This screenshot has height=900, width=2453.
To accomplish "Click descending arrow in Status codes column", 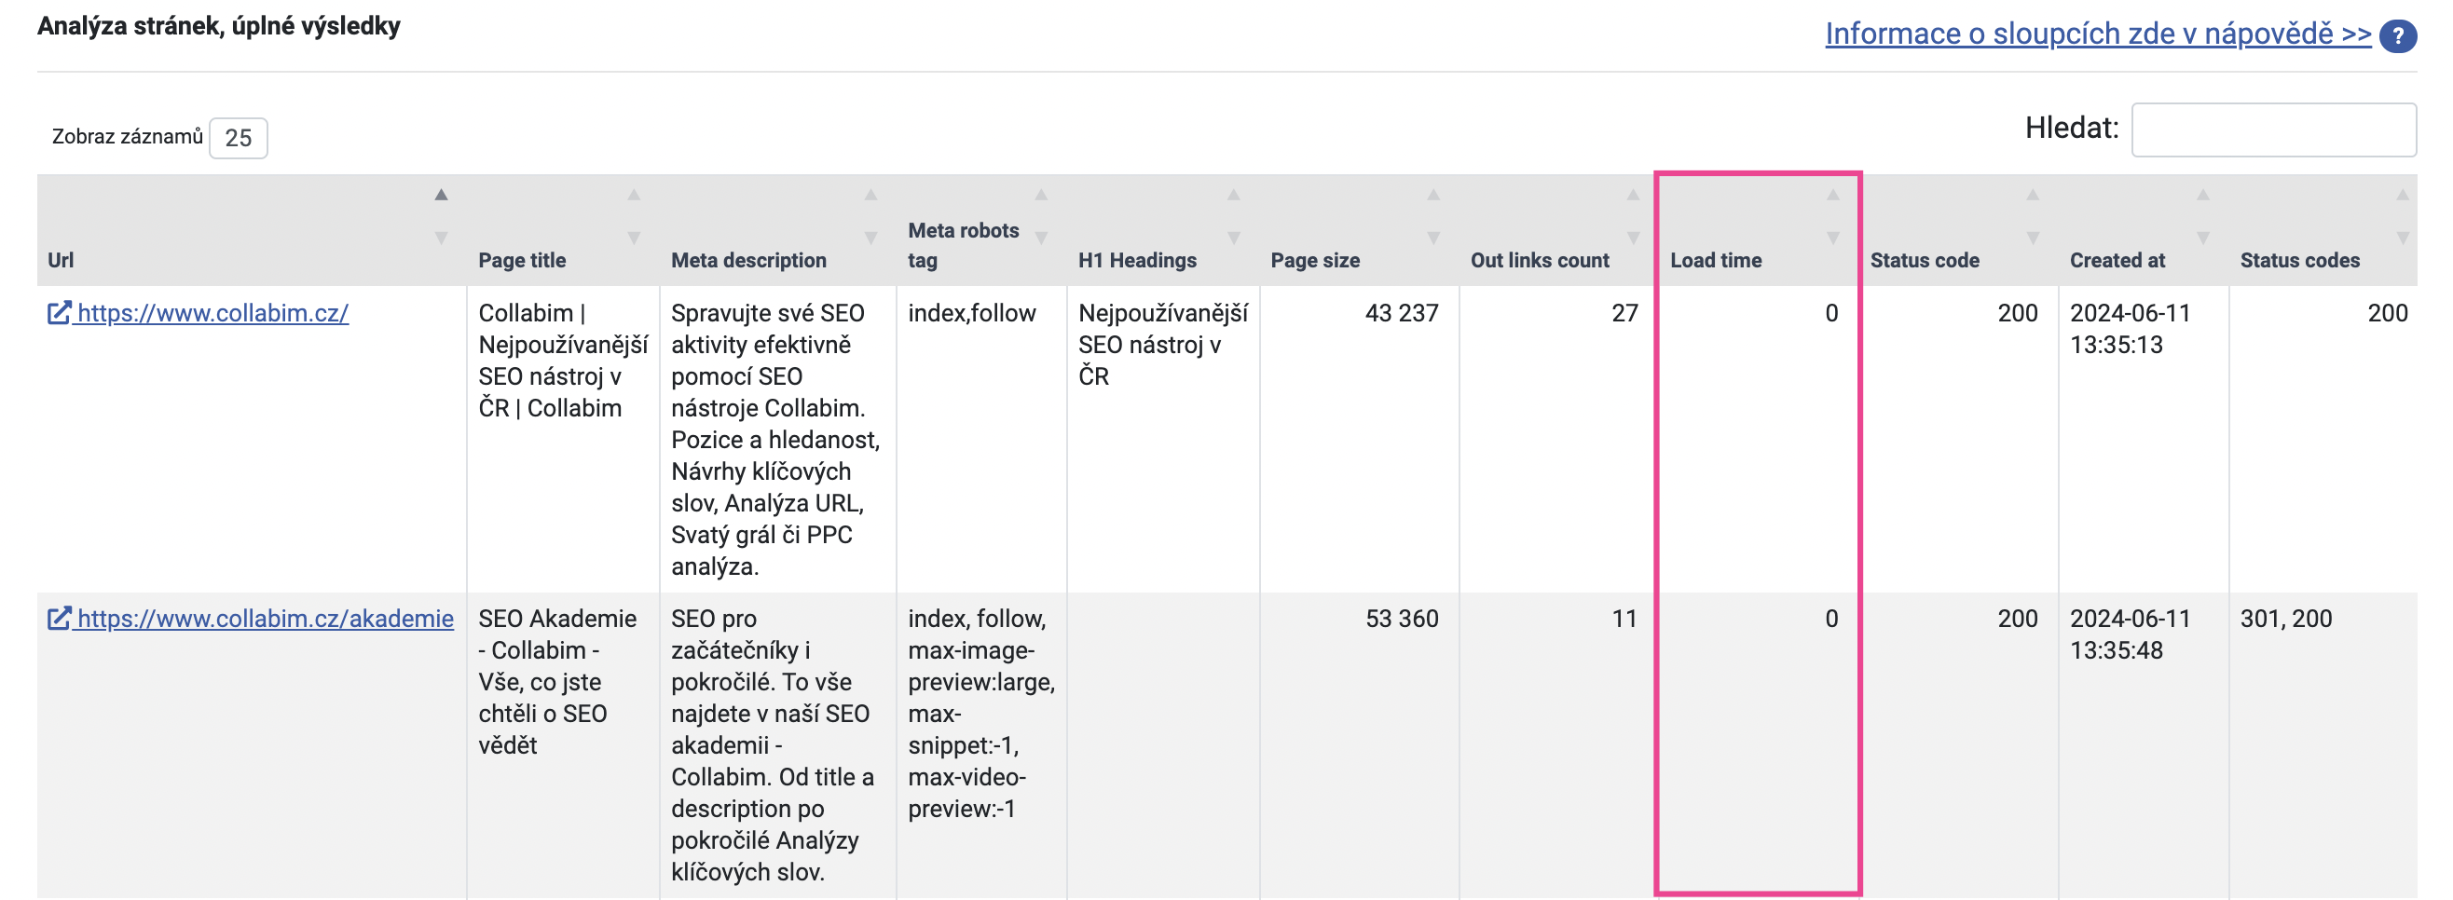I will point(2403,238).
